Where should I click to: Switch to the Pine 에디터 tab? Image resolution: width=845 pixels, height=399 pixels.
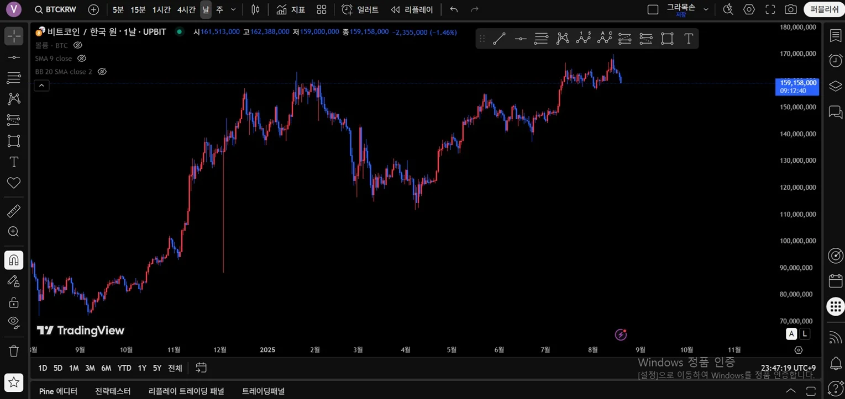pos(58,391)
